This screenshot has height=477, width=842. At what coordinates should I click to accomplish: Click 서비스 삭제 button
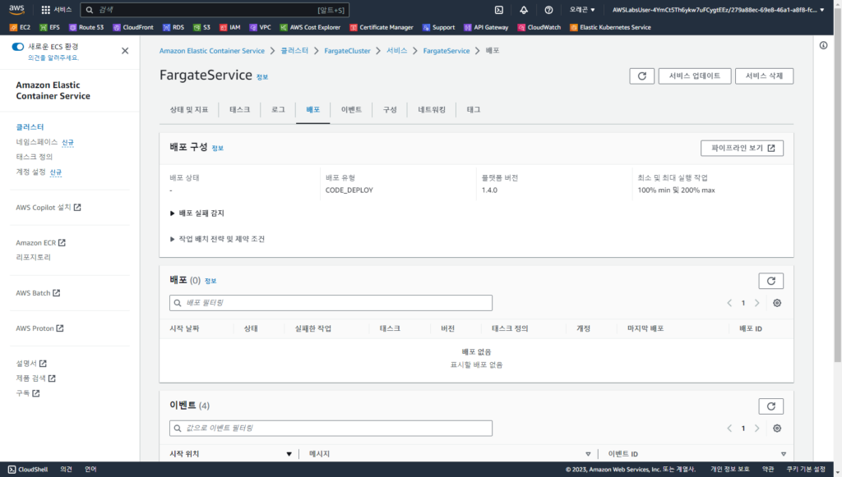coord(764,76)
